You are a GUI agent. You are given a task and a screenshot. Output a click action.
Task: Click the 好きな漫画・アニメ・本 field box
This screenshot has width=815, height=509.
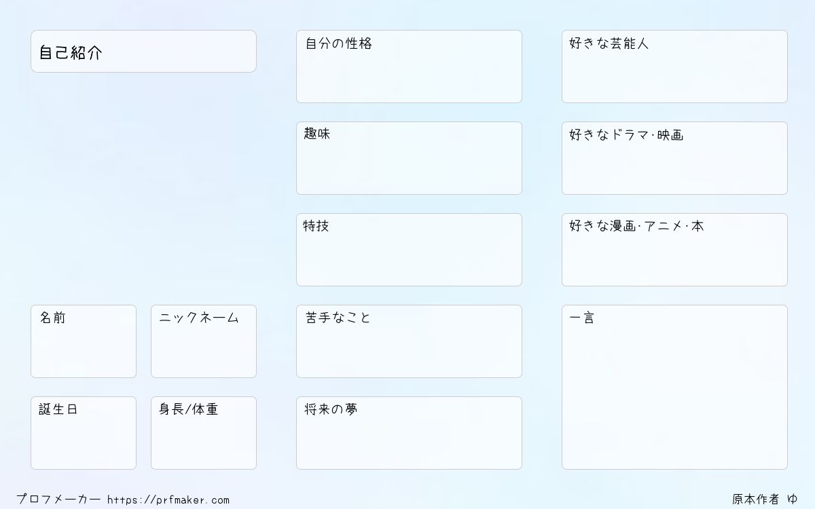click(674, 250)
